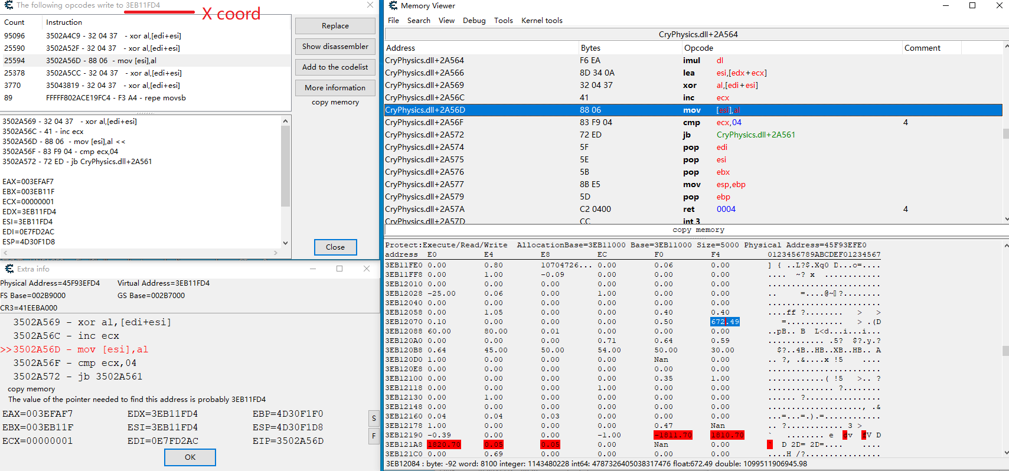Click the Add to the codelist button

click(x=335, y=67)
